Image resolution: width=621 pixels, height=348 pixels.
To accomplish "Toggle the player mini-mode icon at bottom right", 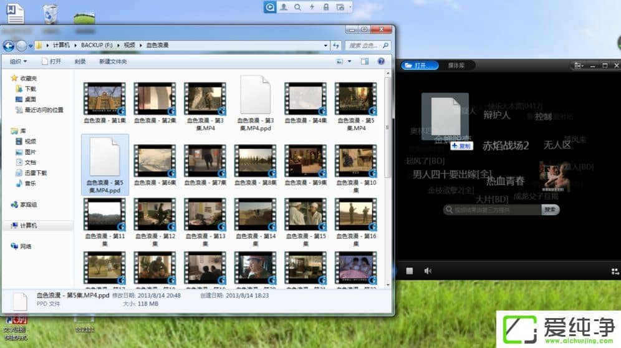I will (614, 271).
